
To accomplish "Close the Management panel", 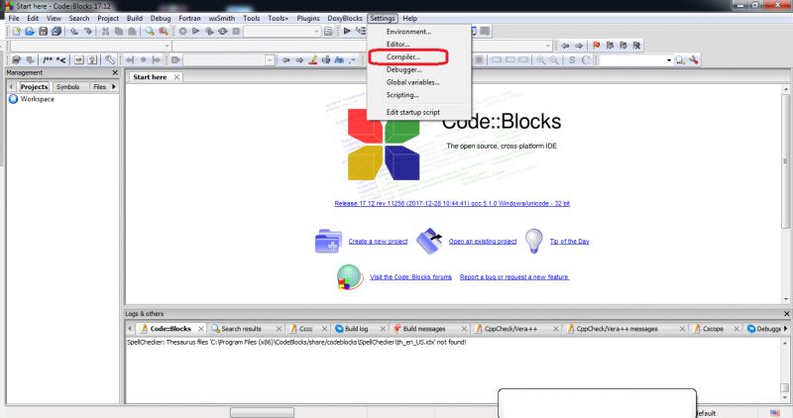I will coord(115,72).
